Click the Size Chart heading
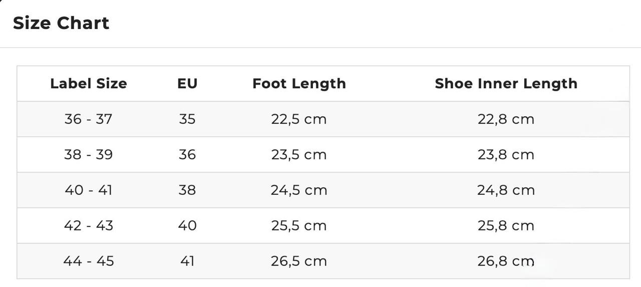This screenshot has width=641, height=287. point(61,23)
